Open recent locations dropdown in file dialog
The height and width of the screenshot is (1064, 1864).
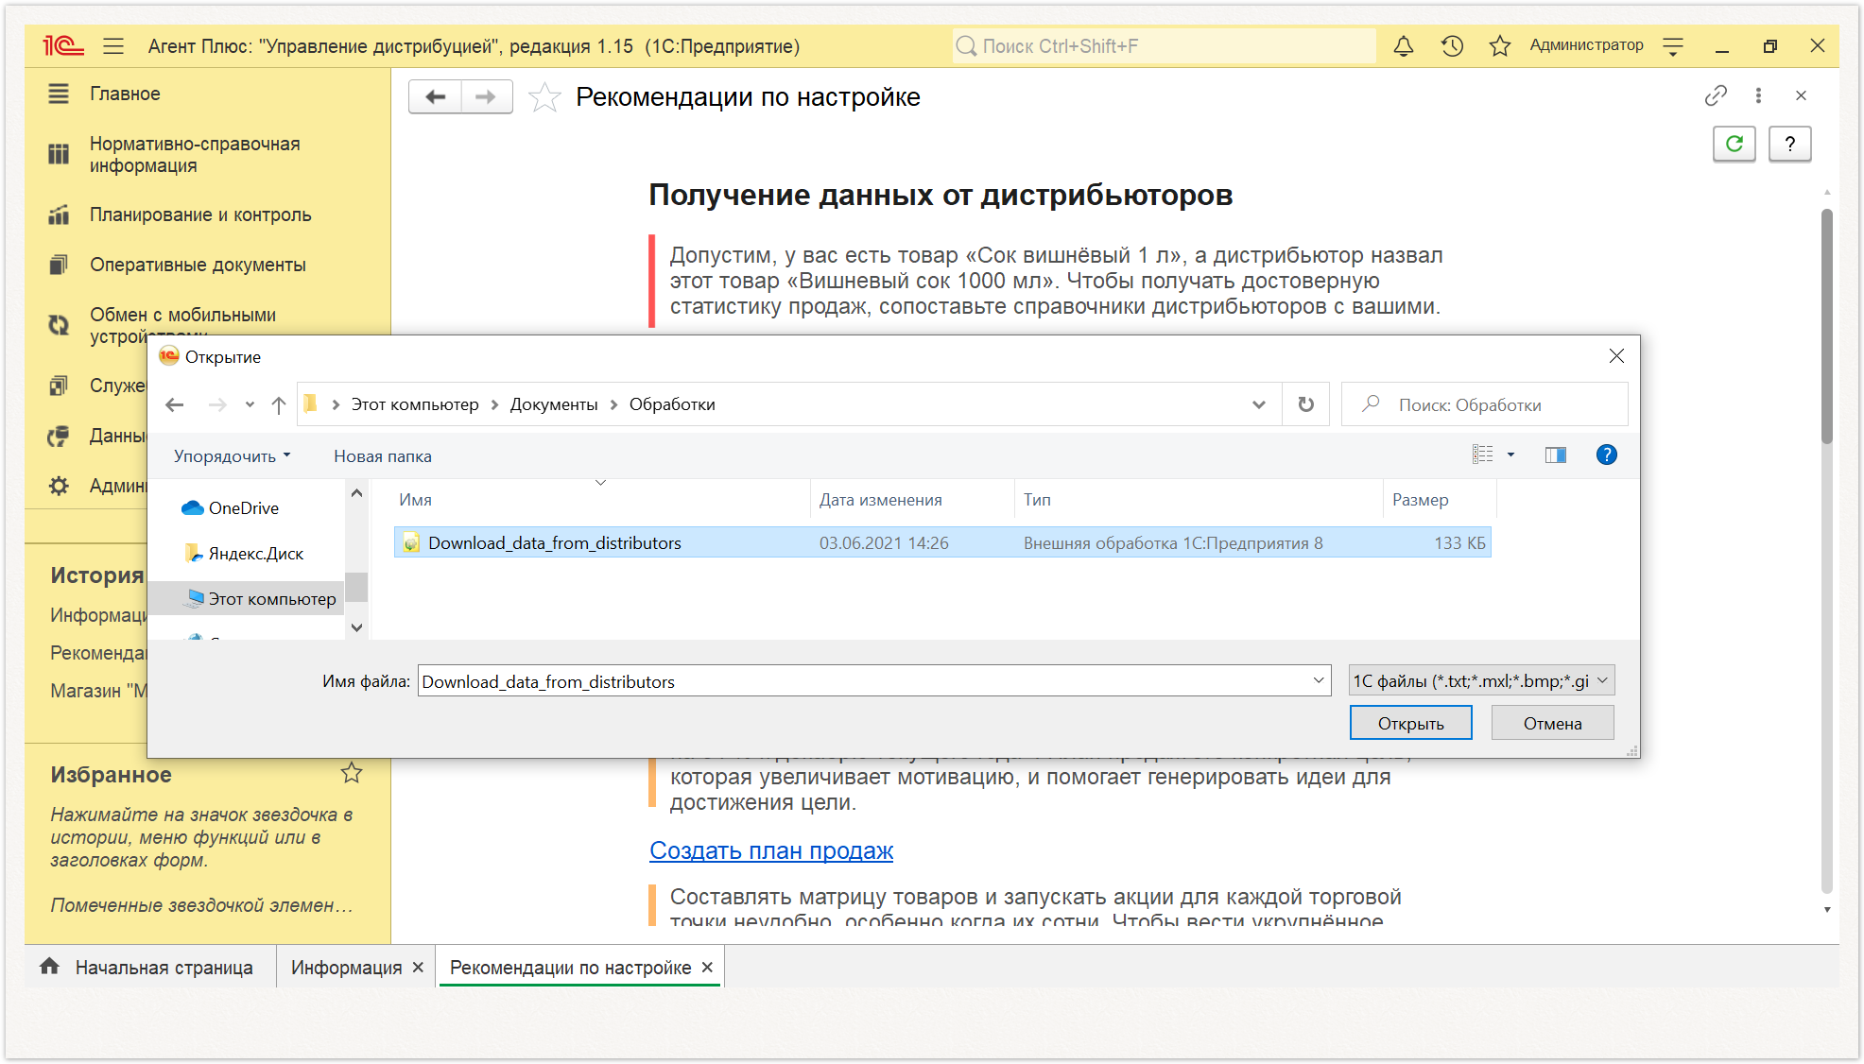pos(250,404)
